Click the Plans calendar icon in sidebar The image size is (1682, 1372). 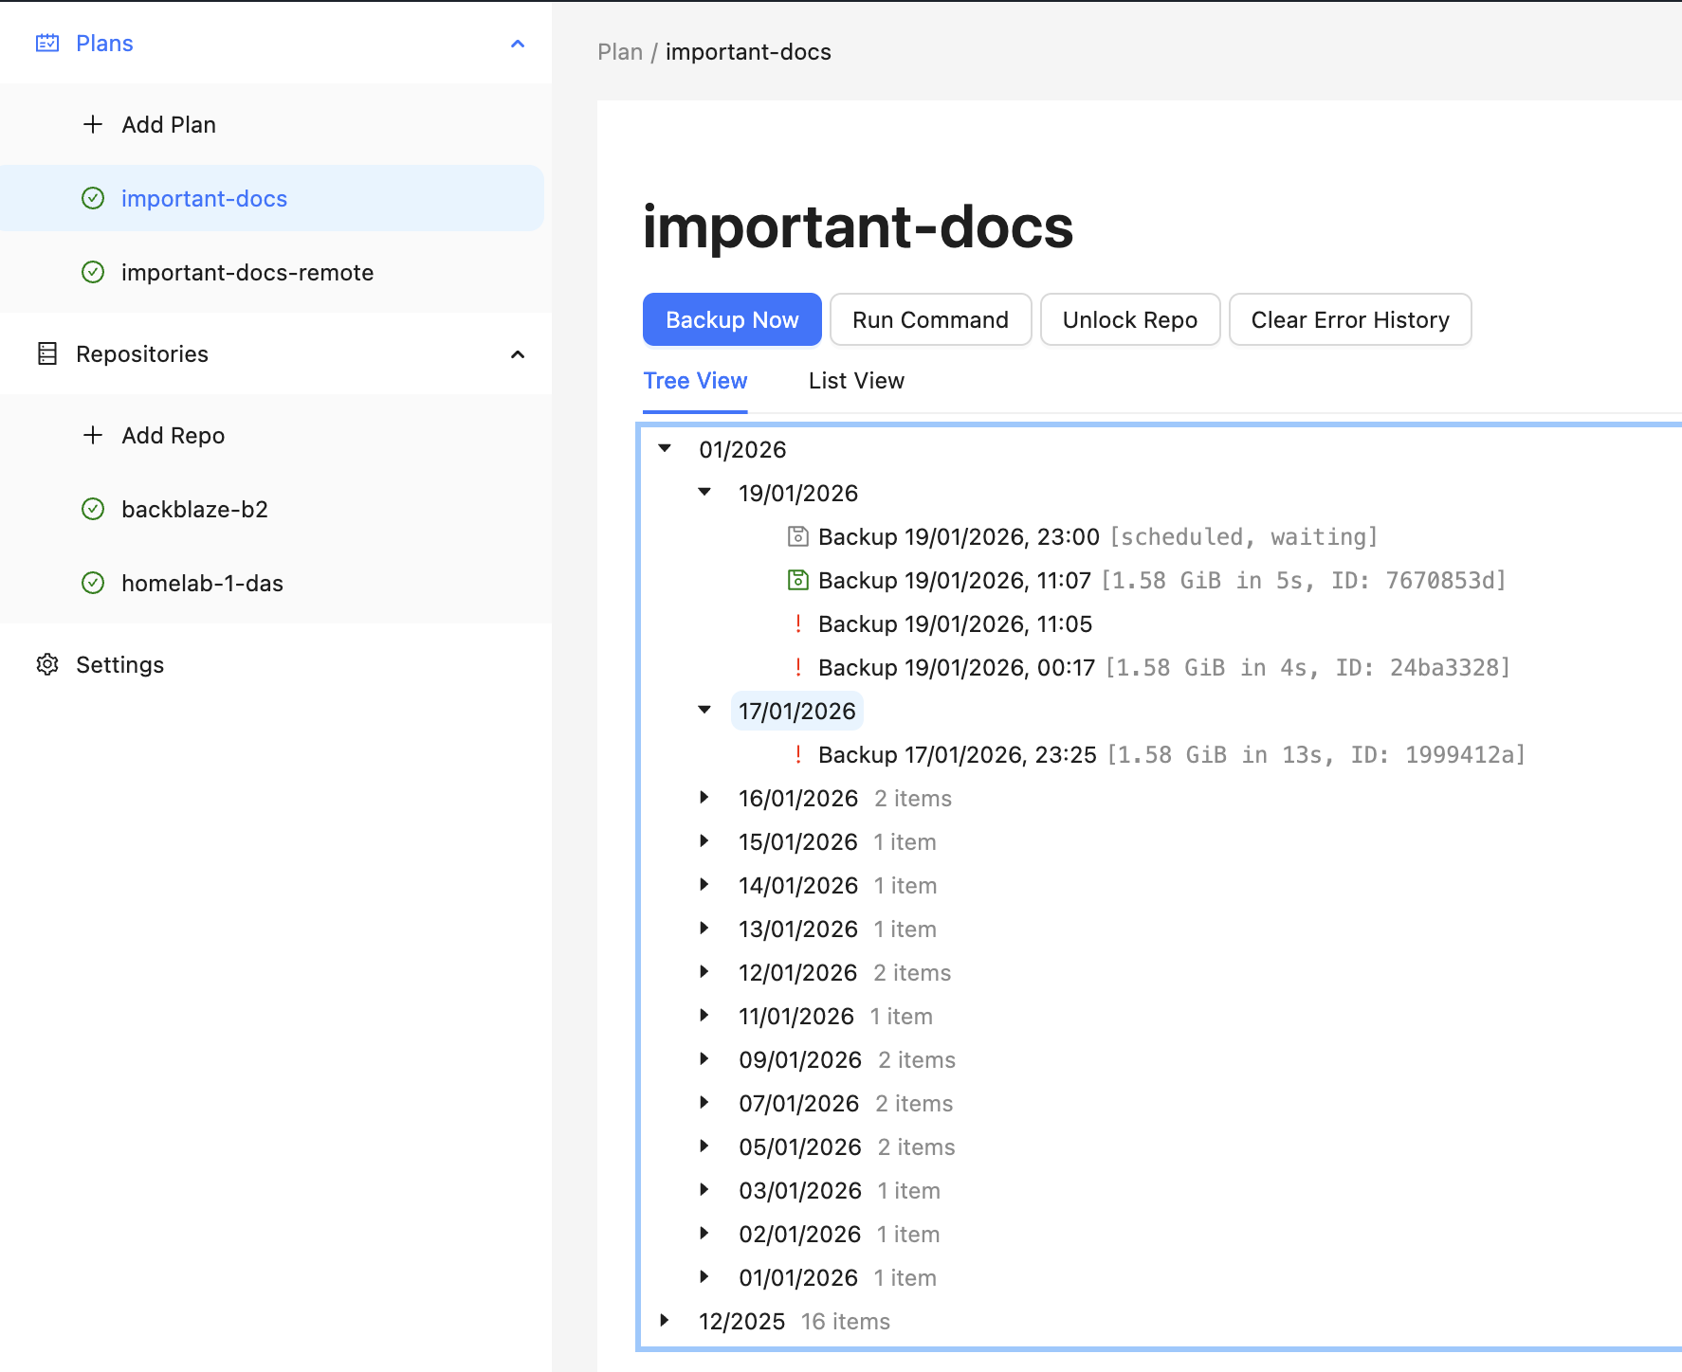pos(47,44)
